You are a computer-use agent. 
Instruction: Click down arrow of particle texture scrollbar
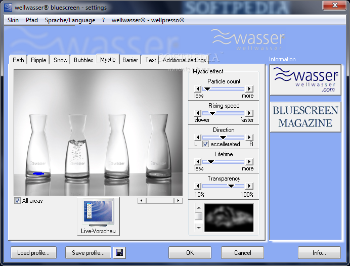[x=199, y=228]
